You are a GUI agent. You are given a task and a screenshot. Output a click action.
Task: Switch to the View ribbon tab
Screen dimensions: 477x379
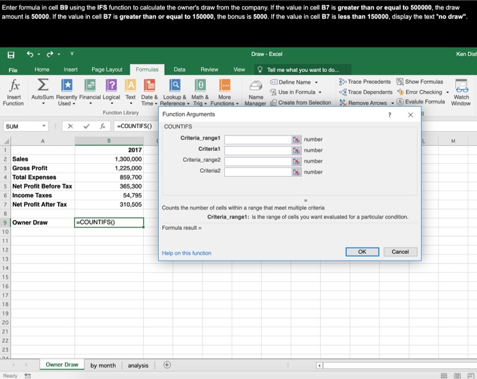[x=239, y=69]
